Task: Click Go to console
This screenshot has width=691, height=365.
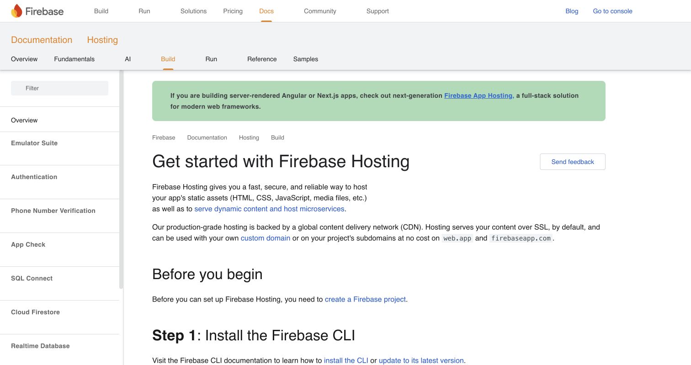Action: (612, 11)
